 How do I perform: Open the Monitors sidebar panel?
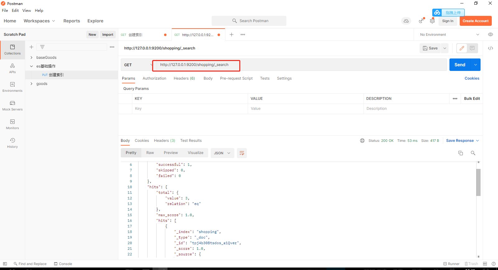(x=12, y=124)
